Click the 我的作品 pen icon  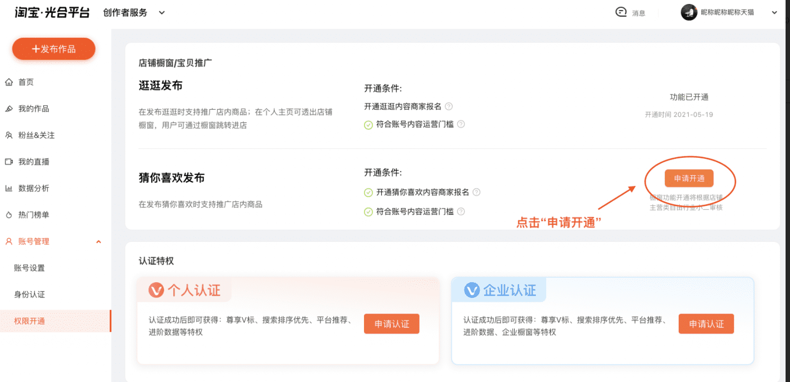pyautogui.click(x=9, y=109)
